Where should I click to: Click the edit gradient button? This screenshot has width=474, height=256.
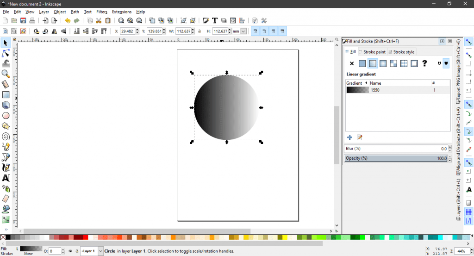pos(359,137)
